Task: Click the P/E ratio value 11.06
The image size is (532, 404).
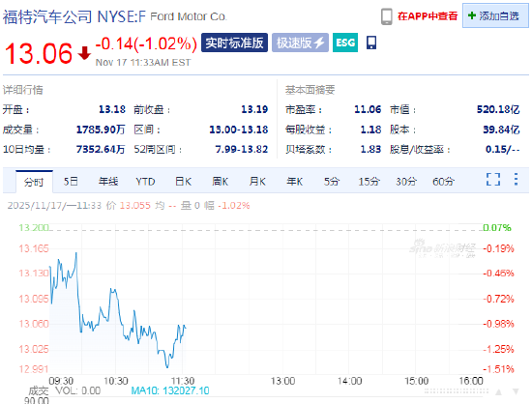Action: pos(368,109)
